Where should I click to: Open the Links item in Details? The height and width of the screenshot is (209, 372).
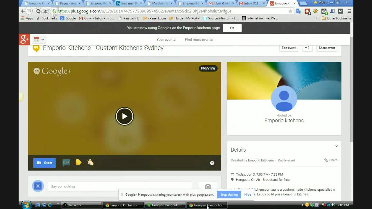pyautogui.click(x=331, y=160)
